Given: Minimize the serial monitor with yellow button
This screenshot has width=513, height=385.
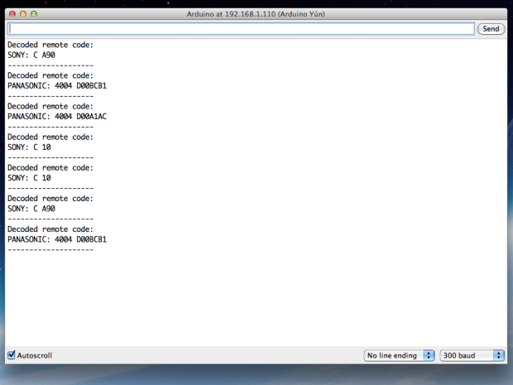Looking at the screenshot, I should tap(23, 14).
